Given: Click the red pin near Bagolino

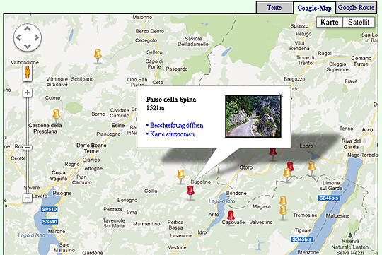Looking at the screenshot, I should (190, 192).
